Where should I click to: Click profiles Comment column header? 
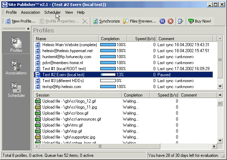point(185,39)
